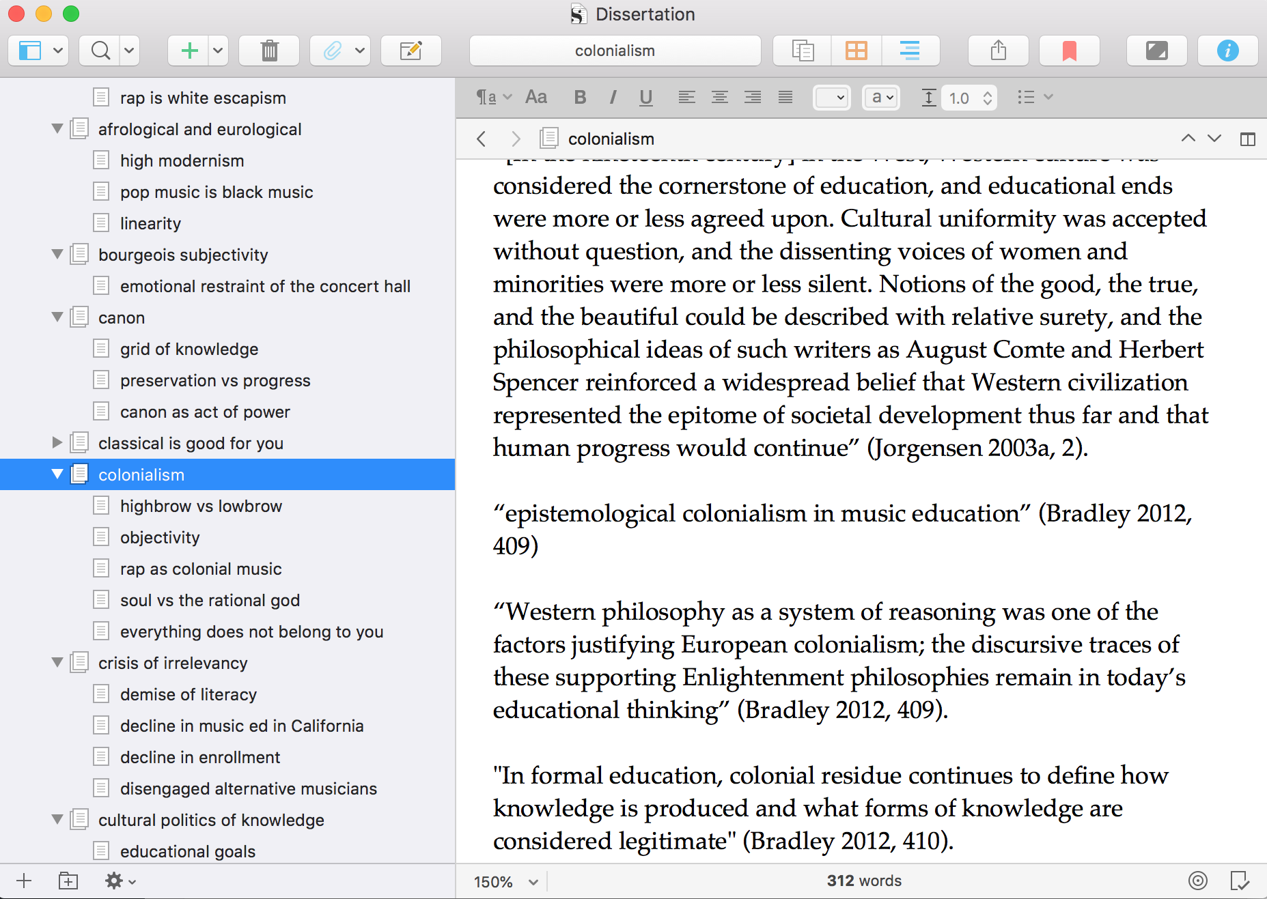Collapse bourgeois subjectivity group
This screenshot has height=899, width=1267.
[x=57, y=255]
